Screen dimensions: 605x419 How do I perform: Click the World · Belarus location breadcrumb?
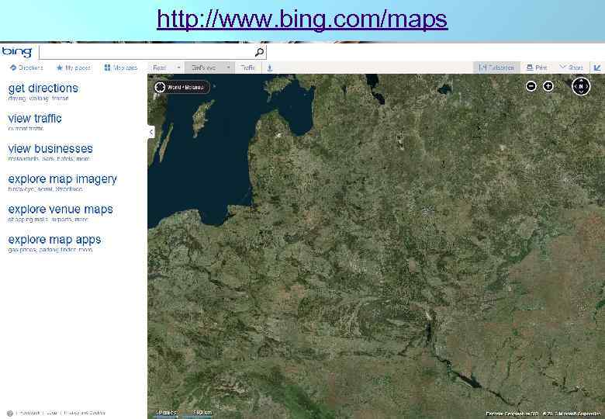(x=185, y=87)
